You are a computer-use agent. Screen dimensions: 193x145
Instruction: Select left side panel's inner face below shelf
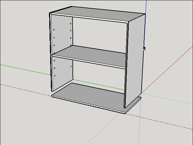63,73
